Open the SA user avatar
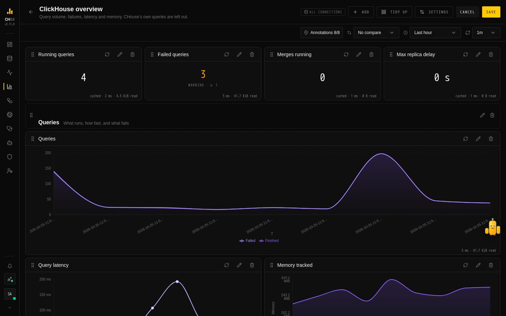 point(10,294)
